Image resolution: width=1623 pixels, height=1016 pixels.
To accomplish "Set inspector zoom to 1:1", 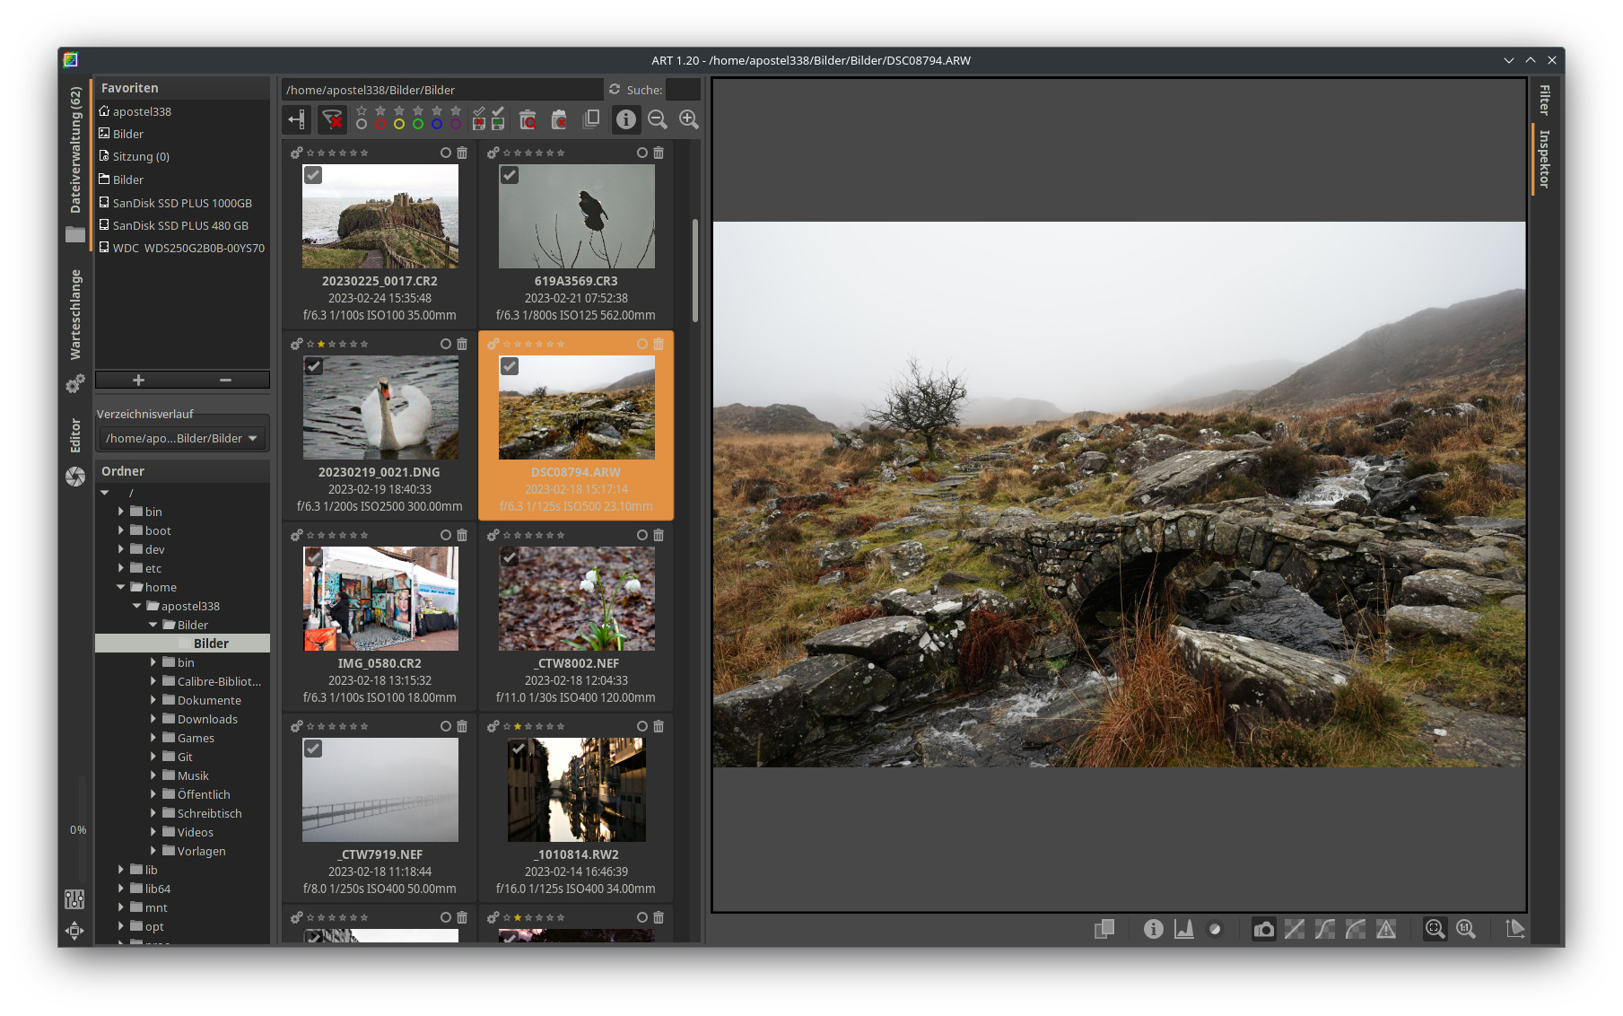I will pyautogui.click(x=1466, y=929).
